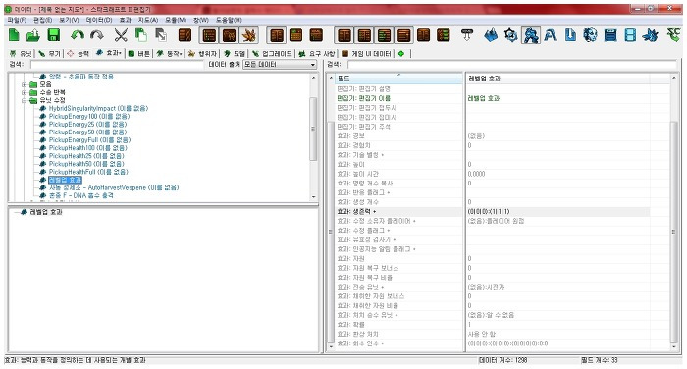Open the Data module (blue marine icon)

point(531,35)
